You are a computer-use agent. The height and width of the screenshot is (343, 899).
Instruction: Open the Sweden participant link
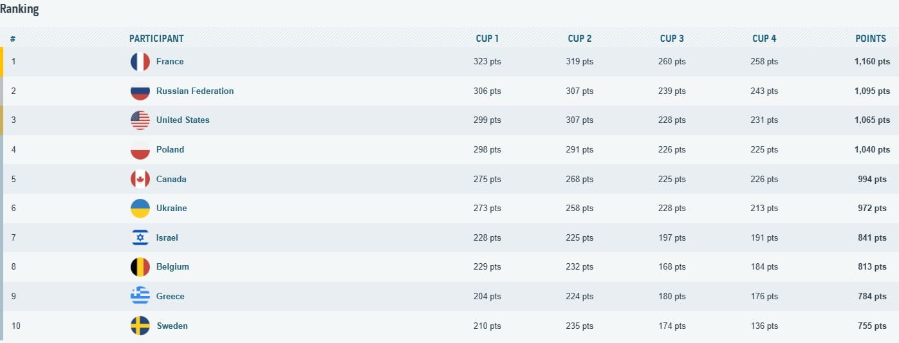coord(172,326)
